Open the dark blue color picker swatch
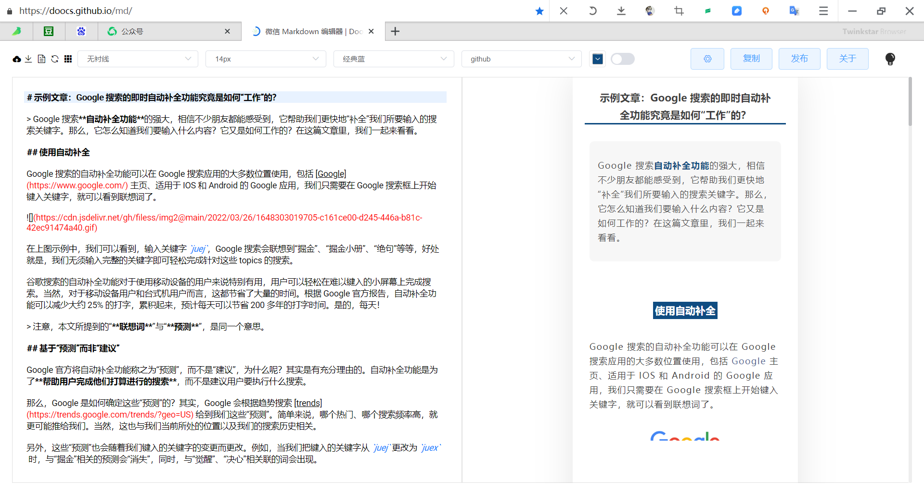Screen dimensions: 924x493 pyautogui.click(x=597, y=59)
